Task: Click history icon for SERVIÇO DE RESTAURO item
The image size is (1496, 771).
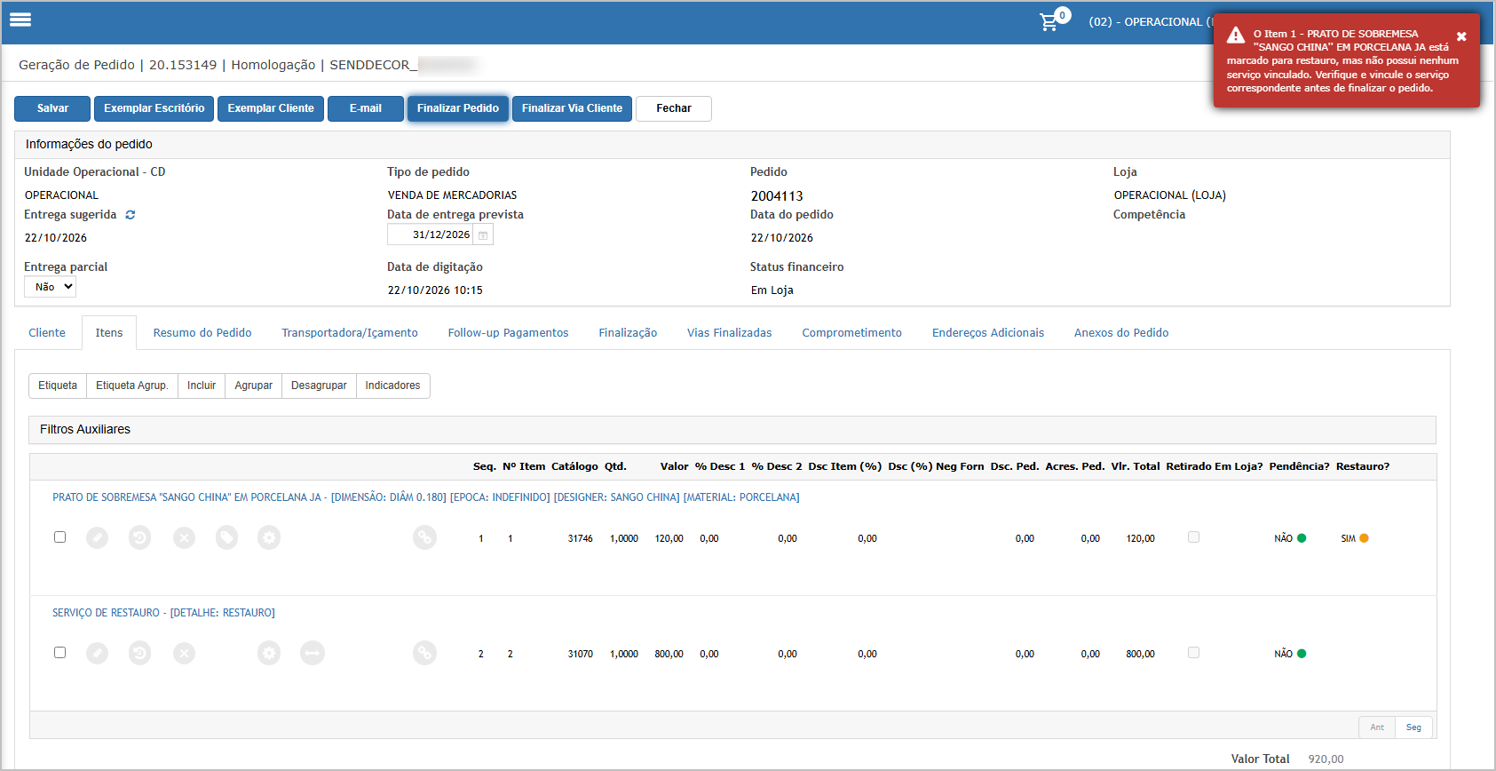Action: pyautogui.click(x=140, y=653)
